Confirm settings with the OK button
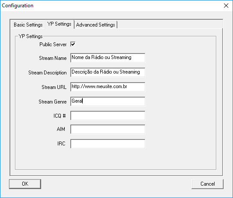233x198 pixels. (25, 184)
